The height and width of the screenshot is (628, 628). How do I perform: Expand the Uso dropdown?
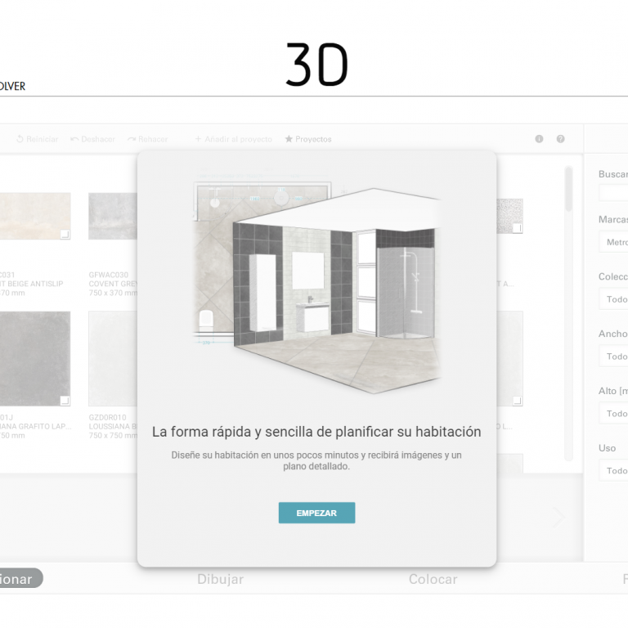615,470
